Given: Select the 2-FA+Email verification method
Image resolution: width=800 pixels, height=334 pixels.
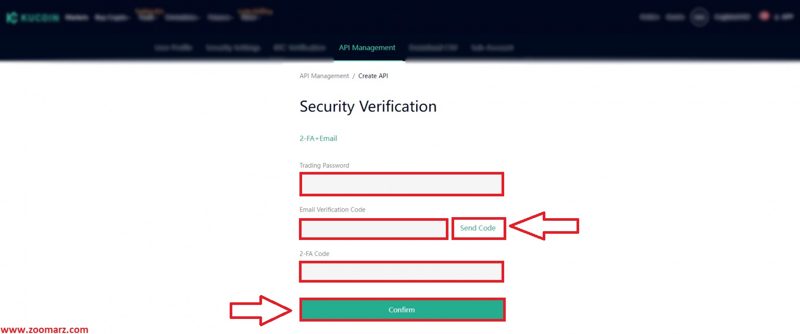Looking at the screenshot, I should (x=318, y=139).
